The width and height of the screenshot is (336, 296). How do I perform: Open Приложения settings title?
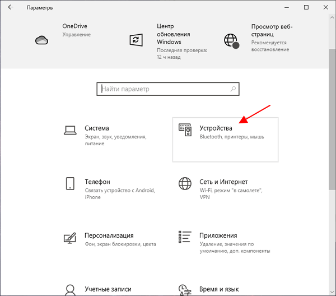[218, 235]
